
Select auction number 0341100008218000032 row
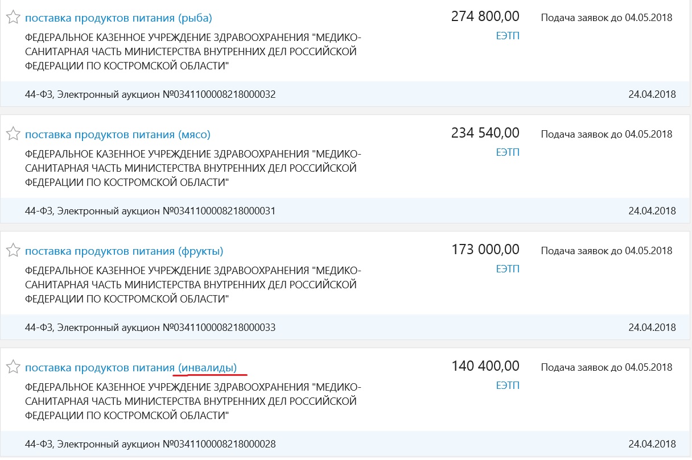[x=151, y=94]
